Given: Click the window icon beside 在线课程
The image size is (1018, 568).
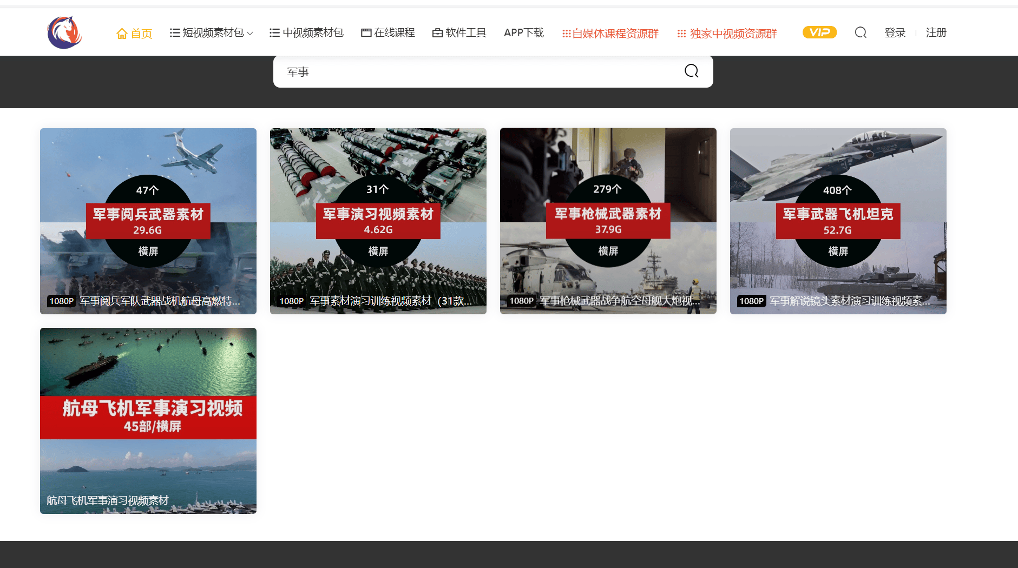Looking at the screenshot, I should (x=366, y=33).
